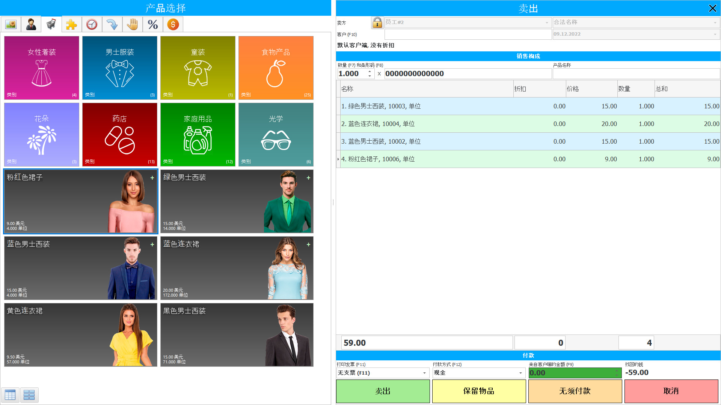Open the 女性着装 category tile

(x=42, y=68)
